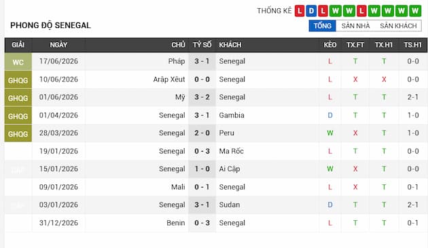Open the Benin team link
This screenshot has height=248, width=428.
(x=175, y=223)
